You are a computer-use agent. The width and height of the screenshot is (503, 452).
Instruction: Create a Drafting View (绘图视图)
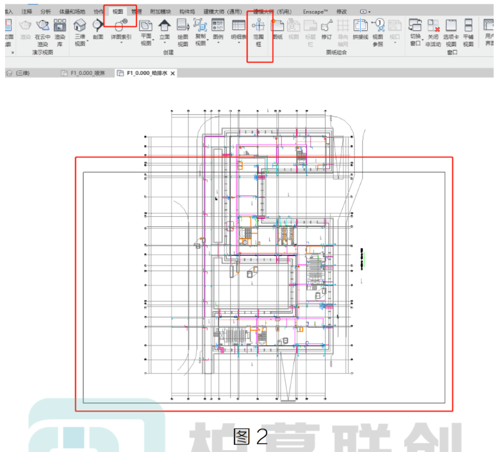coord(183,32)
